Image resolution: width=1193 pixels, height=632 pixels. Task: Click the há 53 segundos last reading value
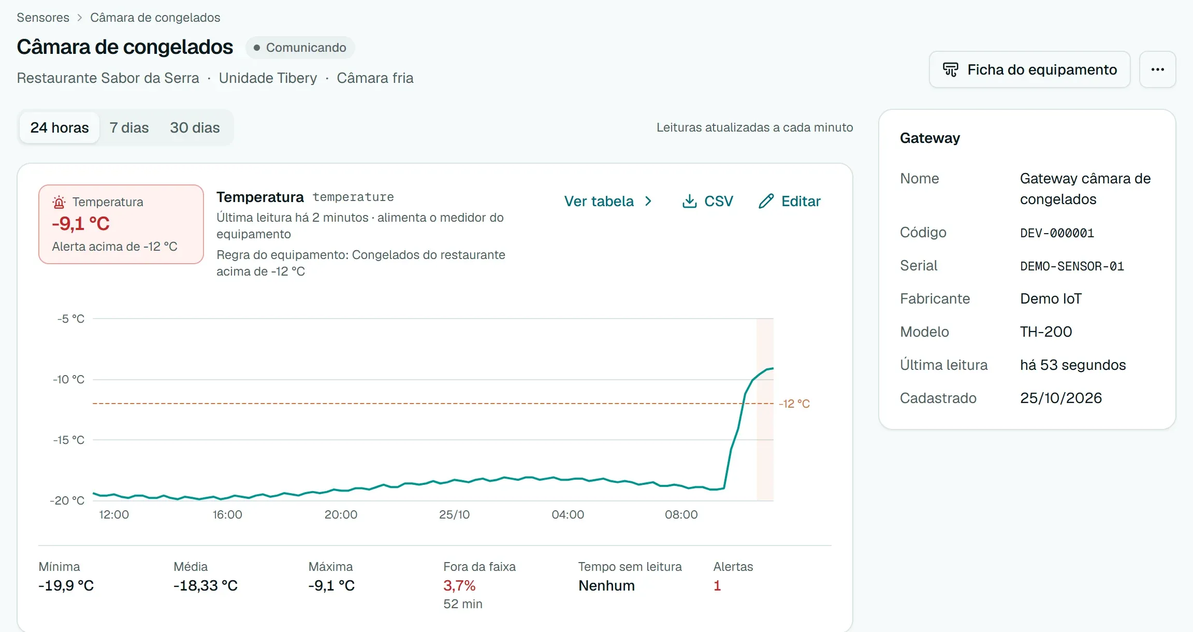1073,365
